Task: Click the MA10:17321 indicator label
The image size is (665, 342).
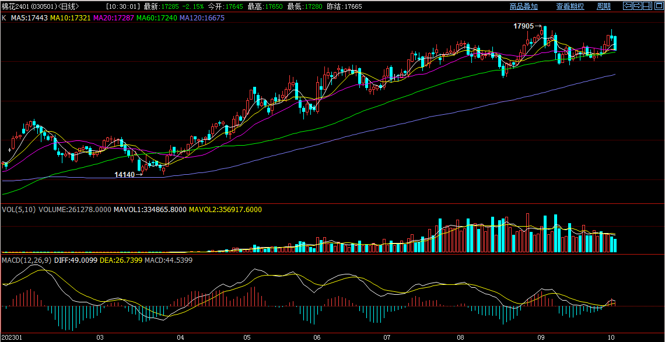Action: (71, 18)
